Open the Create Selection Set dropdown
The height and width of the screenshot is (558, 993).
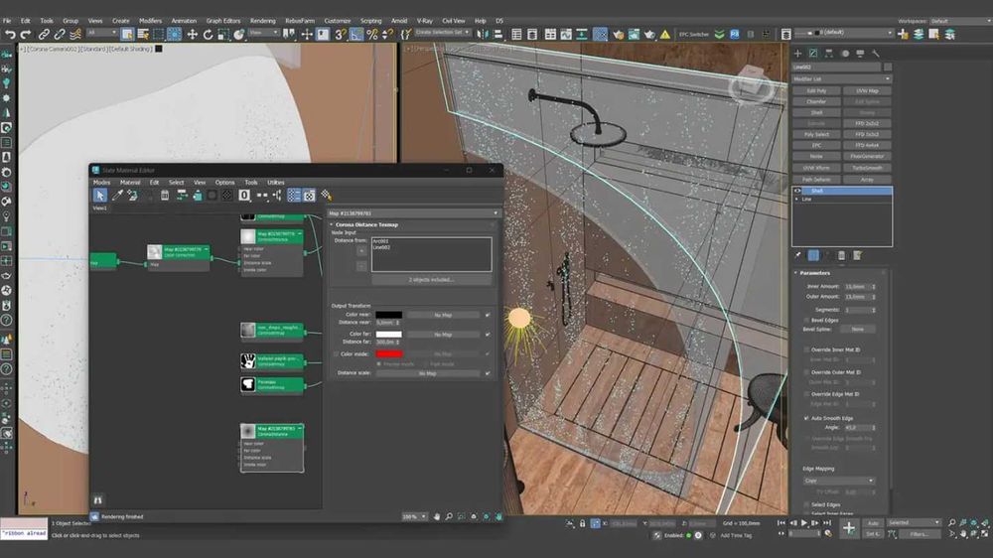pyautogui.click(x=443, y=33)
